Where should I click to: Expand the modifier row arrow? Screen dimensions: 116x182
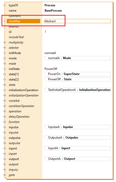(x=5, y=21)
